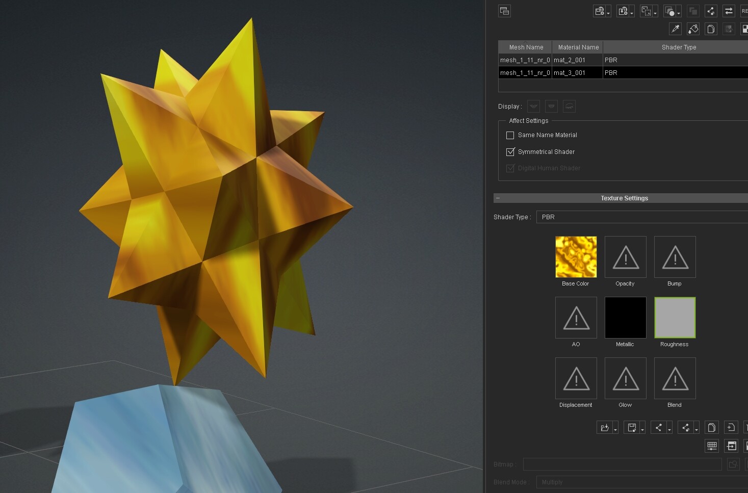The width and height of the screenshot is (748, 493).
Task: Collapse the Texture Settings section
Action: point(498,198)
